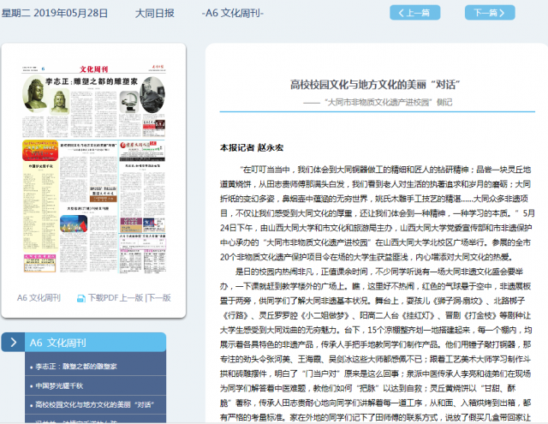Click article title 高校校园文化与地方文化的美丽"对话"
Image resolution: width=548 pixels, height=424 pixels.
(x=375, y=85)
